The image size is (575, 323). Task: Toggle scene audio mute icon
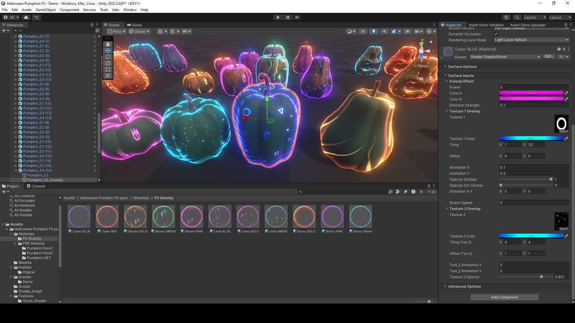(384, 32)
